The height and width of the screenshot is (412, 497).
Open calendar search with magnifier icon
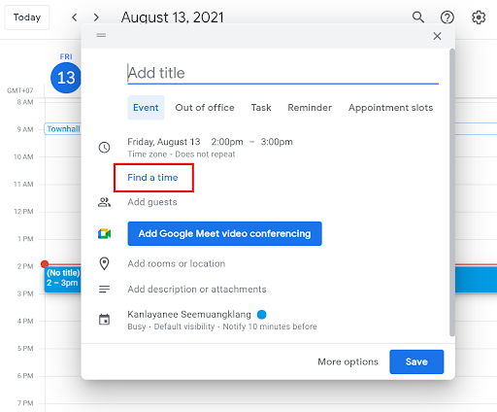pyautogui.click(x=418, y=17)
